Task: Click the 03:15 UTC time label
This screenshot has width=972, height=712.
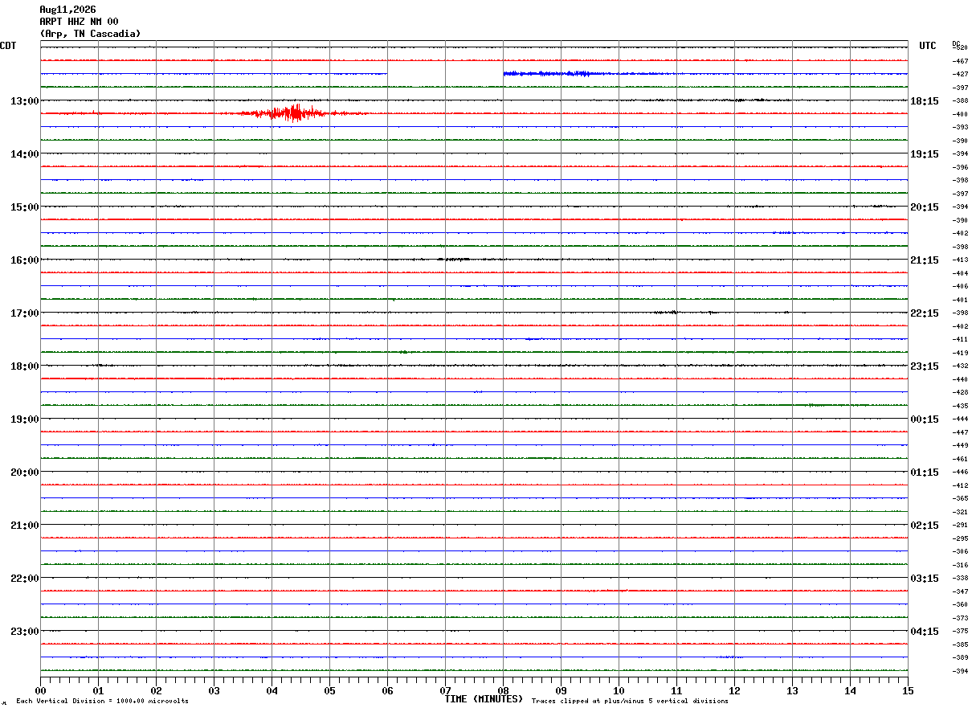Action: pyautogui.click(x=925, y=579)
